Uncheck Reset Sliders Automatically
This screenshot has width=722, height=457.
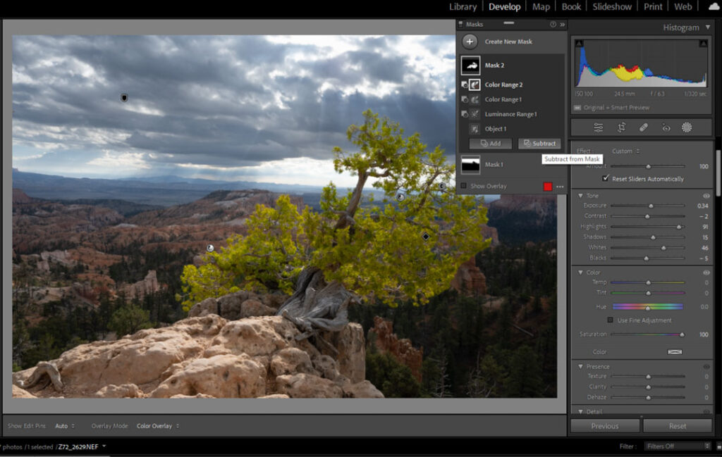click(606, 178)
